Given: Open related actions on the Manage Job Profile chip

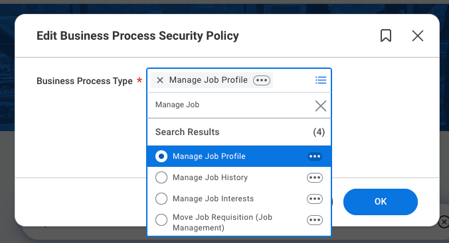Looking at the screenshot, I should [262, 80].
